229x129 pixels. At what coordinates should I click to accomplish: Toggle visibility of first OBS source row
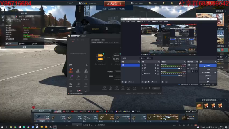(155, 65)
